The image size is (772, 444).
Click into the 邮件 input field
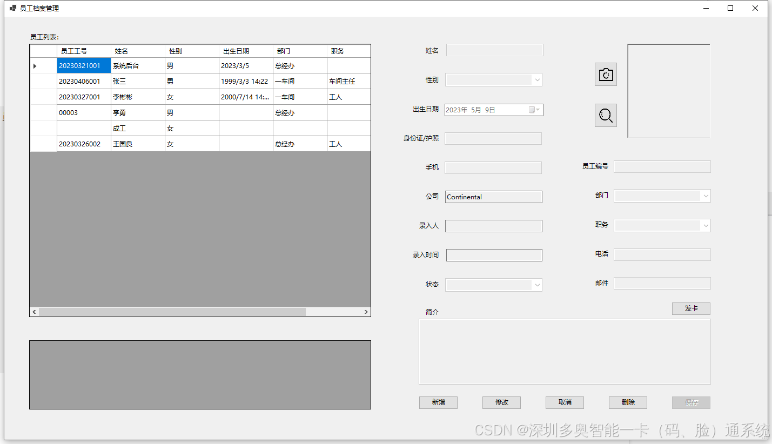[662, 283]
